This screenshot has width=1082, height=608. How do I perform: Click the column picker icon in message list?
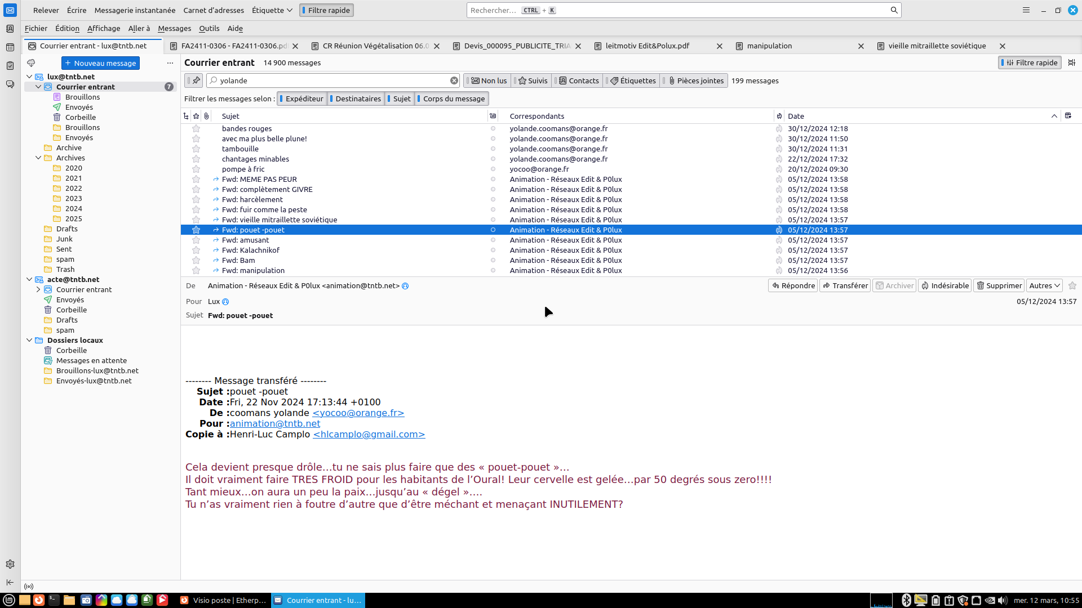pyautogui.click(x=1068, y=116)
